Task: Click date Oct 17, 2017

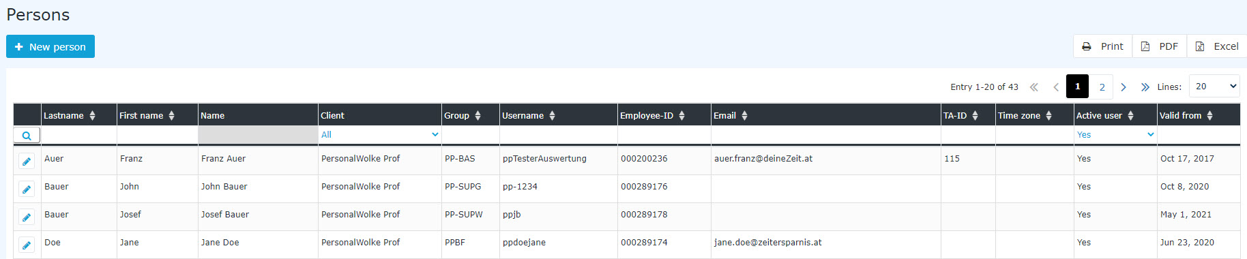Action: (x=1187, y=159)
